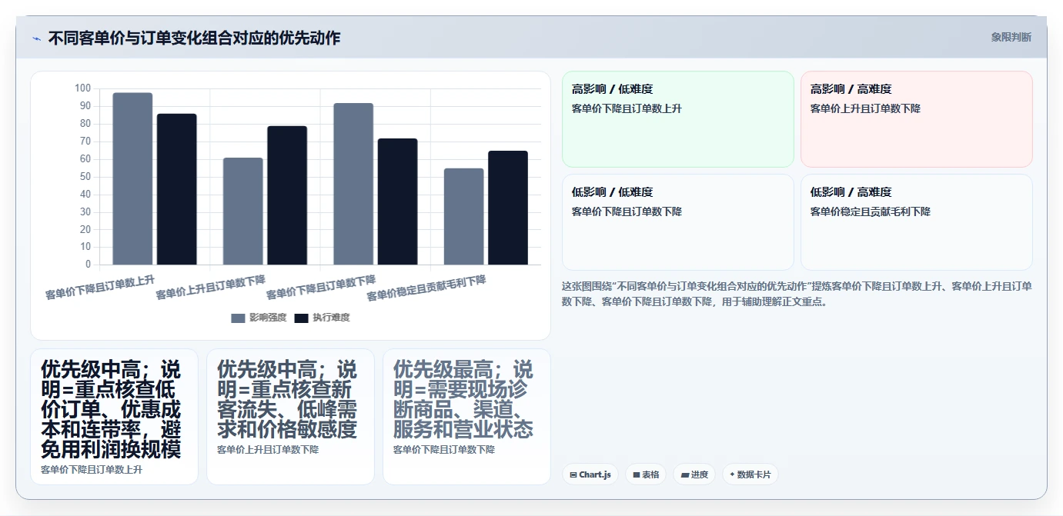Click the 影响强度 bar for 客单价下降且订单数上升
The image size is (1063, 516).
click(x=132, y=178)
